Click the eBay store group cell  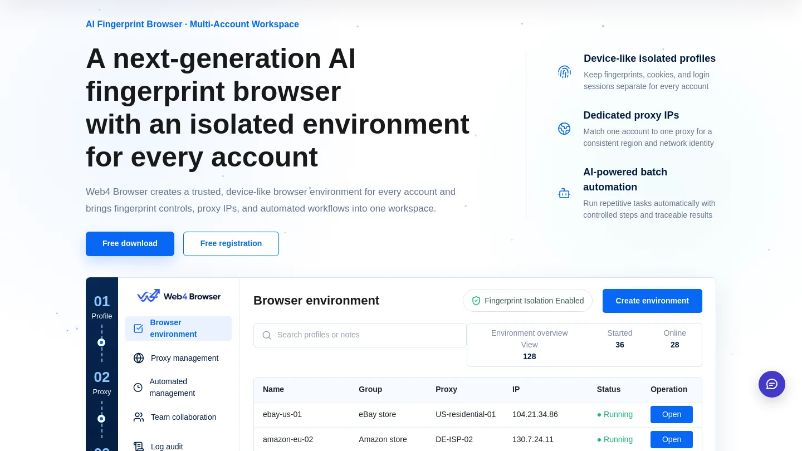click(378, 415)
